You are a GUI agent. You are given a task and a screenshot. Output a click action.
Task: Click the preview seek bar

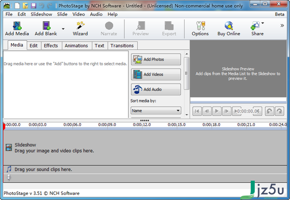(x=238, y=102)
